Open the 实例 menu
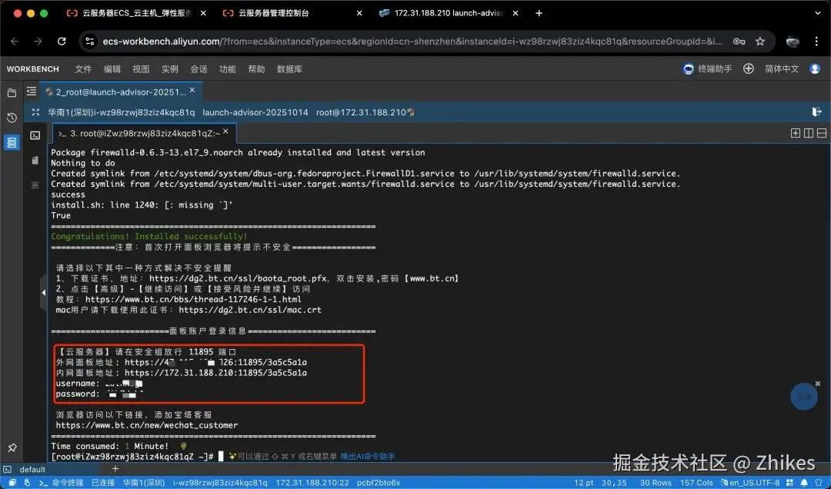The image size is (831, 489). tap(169, 69)
